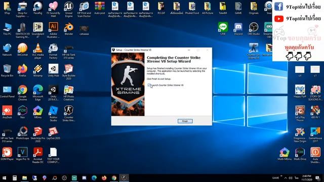324x182 pixels.
Task: Toggle Launch Counter Strike Xtreme V8 checkbox
Action: [149, 85]
